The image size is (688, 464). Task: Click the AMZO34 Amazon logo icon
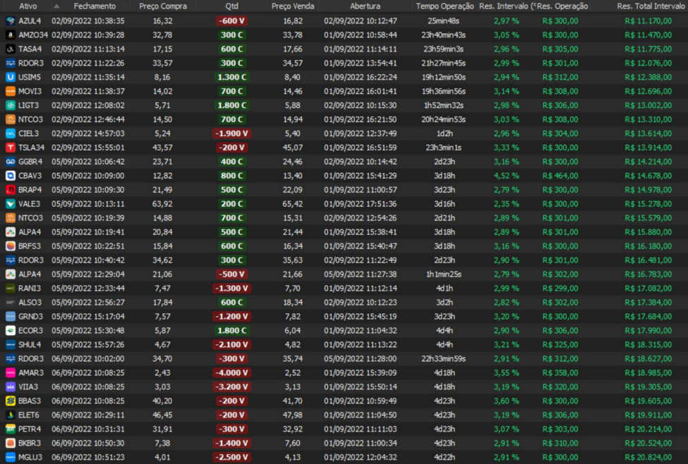pos(11,35)
